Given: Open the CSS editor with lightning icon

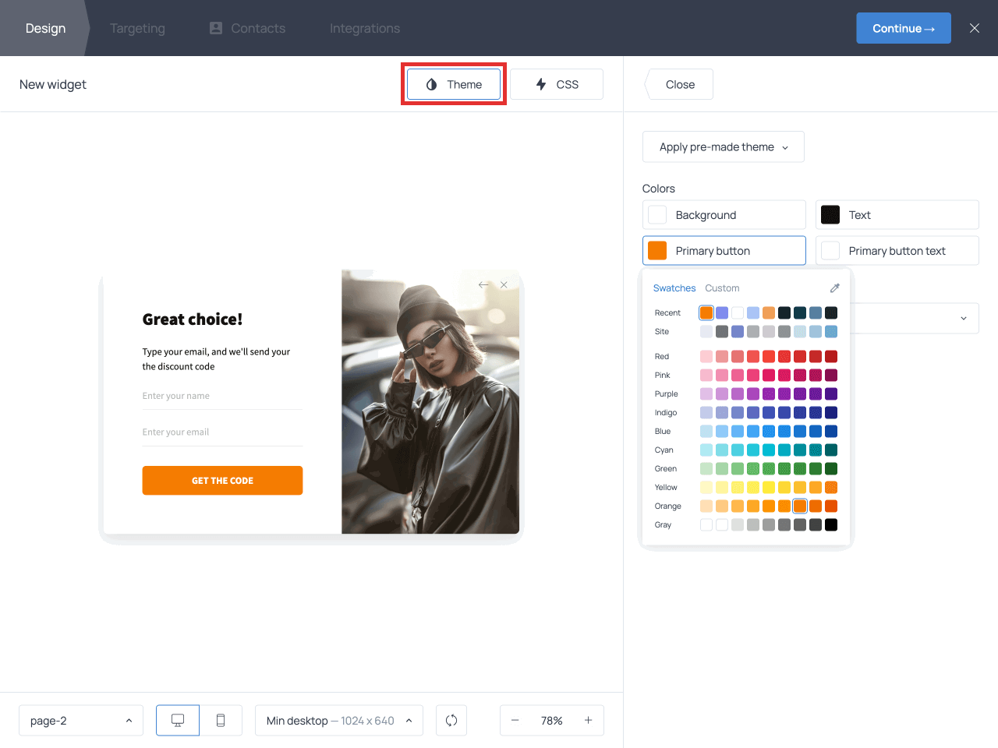Looking at the screenshot, I should [x=557, y=84].
